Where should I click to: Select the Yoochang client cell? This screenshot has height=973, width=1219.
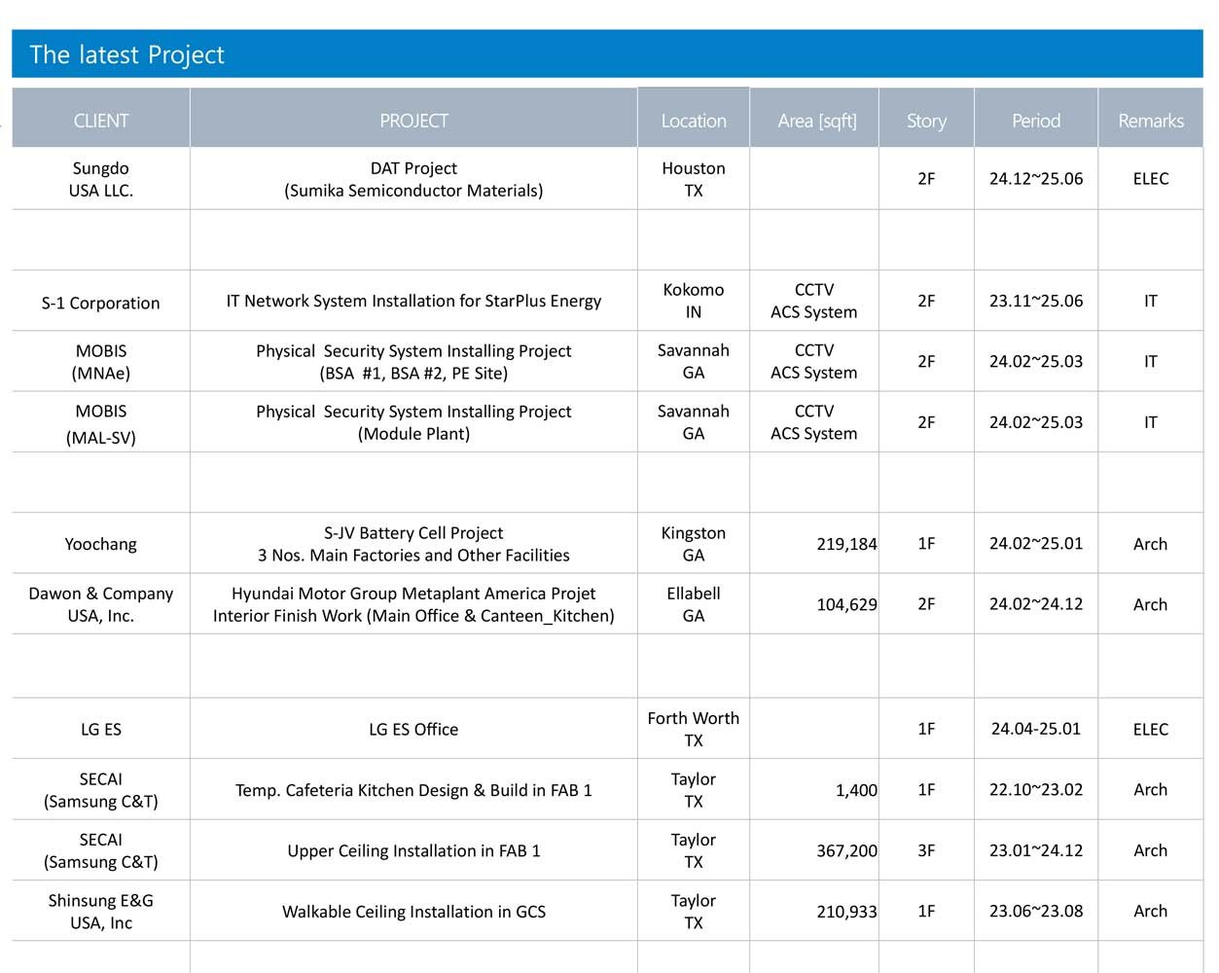tap(101, 544)
